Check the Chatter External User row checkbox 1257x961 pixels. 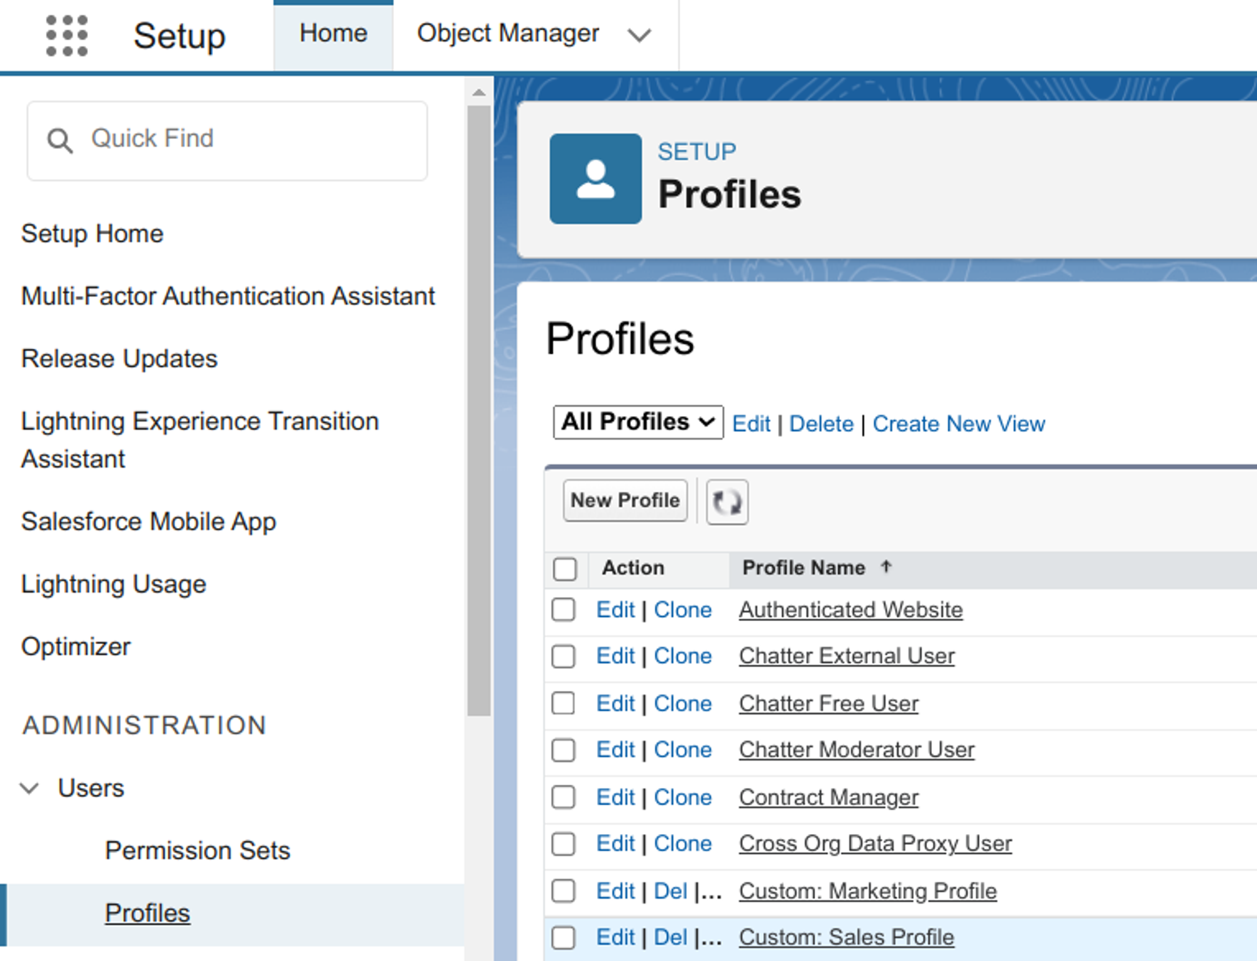563,656
